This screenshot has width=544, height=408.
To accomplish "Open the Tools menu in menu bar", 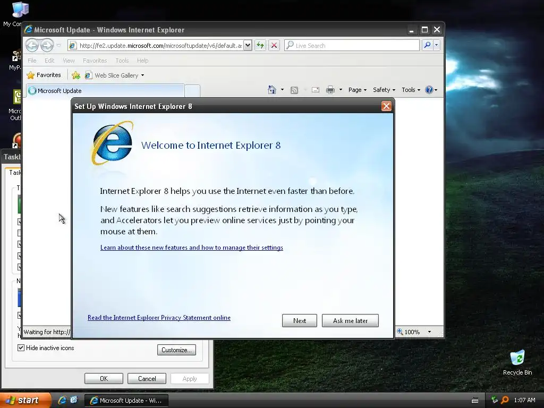I will [122, 61].
